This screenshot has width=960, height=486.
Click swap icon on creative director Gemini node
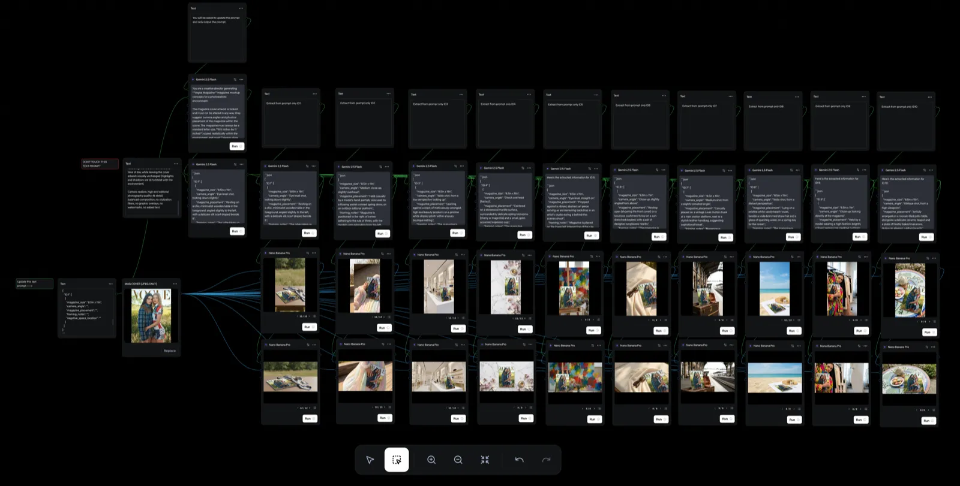[x=235, y=79]
